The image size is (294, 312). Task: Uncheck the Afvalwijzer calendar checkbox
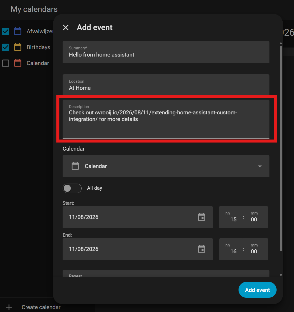pos(6,31)
